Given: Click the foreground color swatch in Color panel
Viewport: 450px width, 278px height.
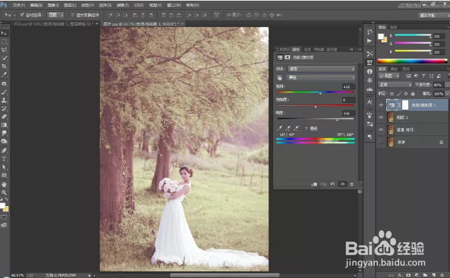Looking at the screenshot, I should coord(381,36).
